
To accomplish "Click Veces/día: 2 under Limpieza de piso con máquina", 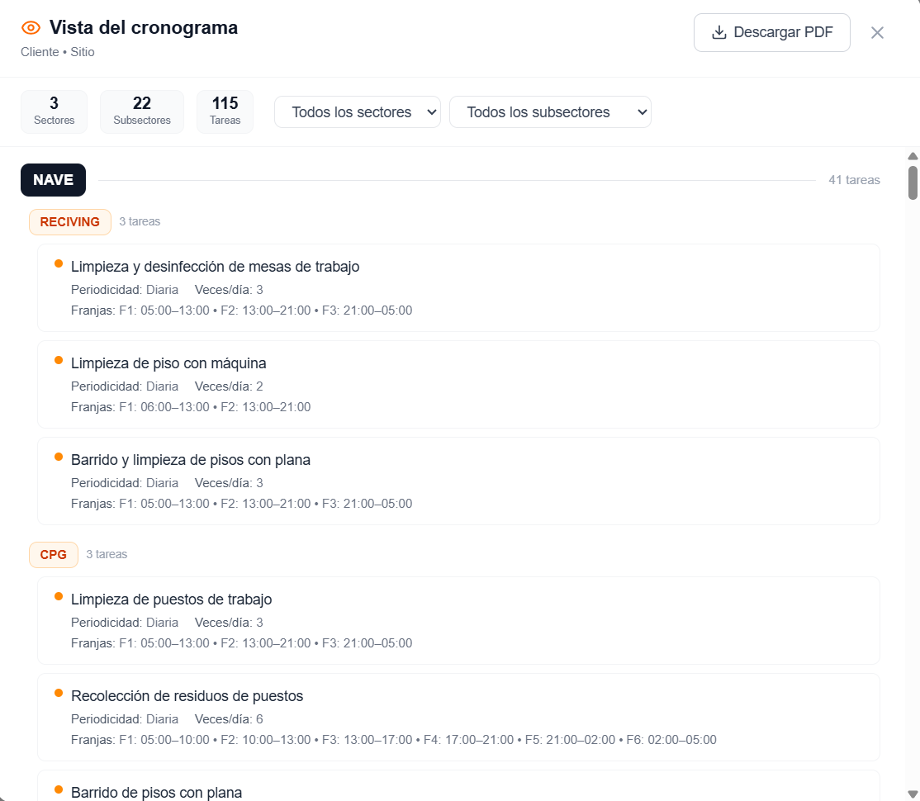I will pyautogui.click(x=229, y=386).
